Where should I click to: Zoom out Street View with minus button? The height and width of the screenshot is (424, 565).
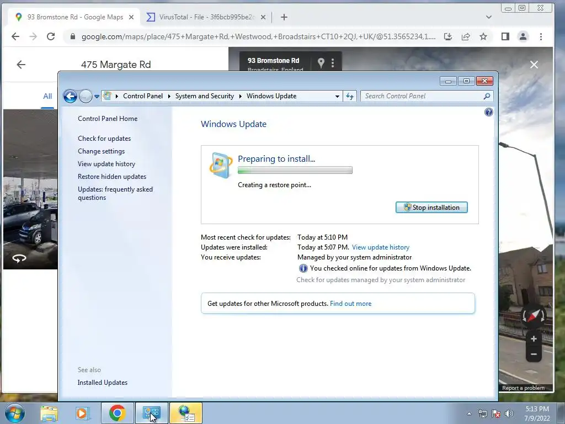coord(534,354)
